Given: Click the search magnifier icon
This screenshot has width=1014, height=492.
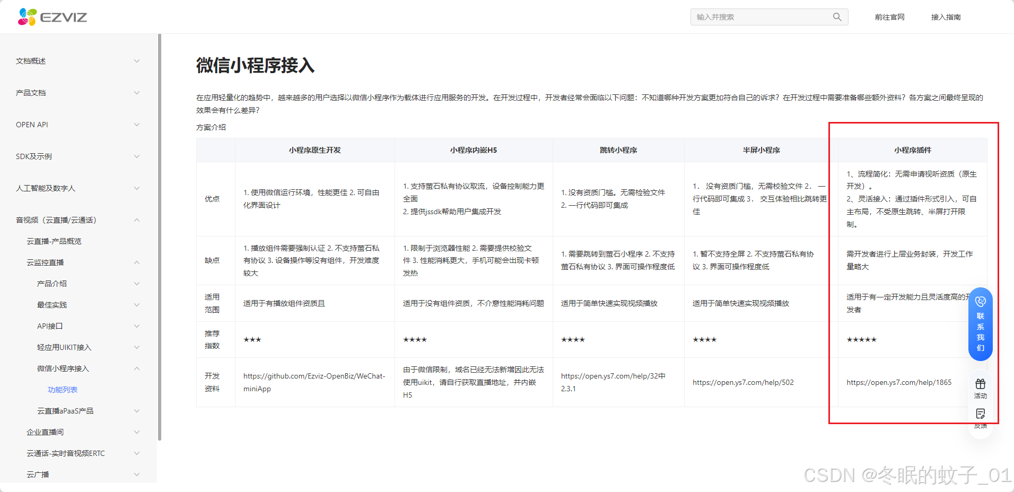Looking at the screenshot, I should coord(837,17).
